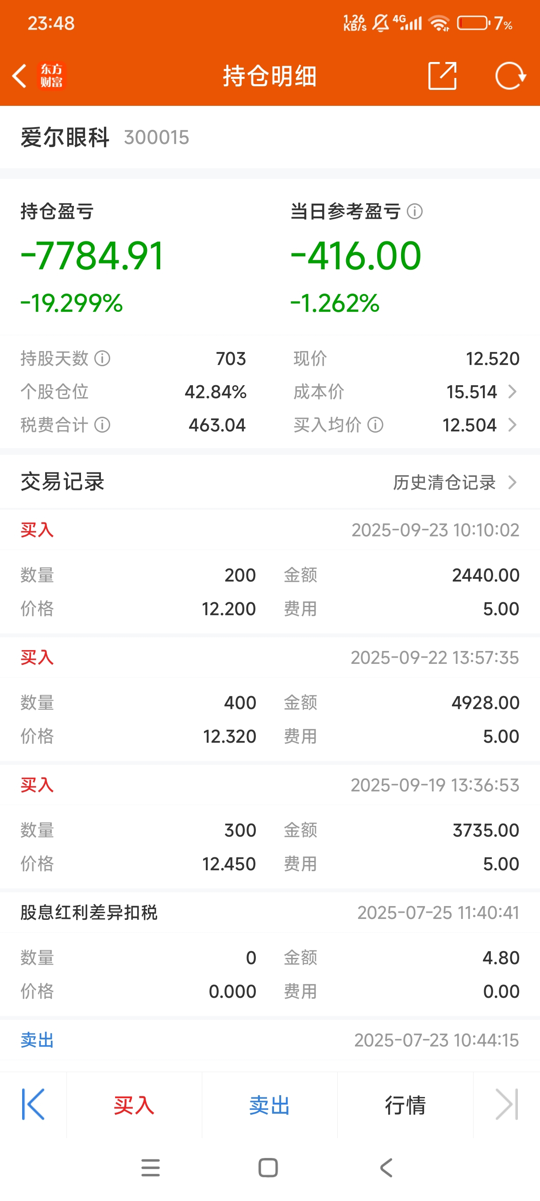Refresh the position details
This screenshot has height=1201, width=540.
[510, 76]
